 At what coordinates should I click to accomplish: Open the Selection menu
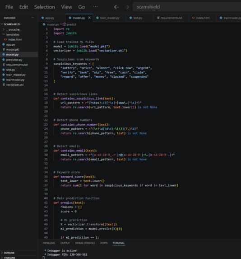coord(45,7)
